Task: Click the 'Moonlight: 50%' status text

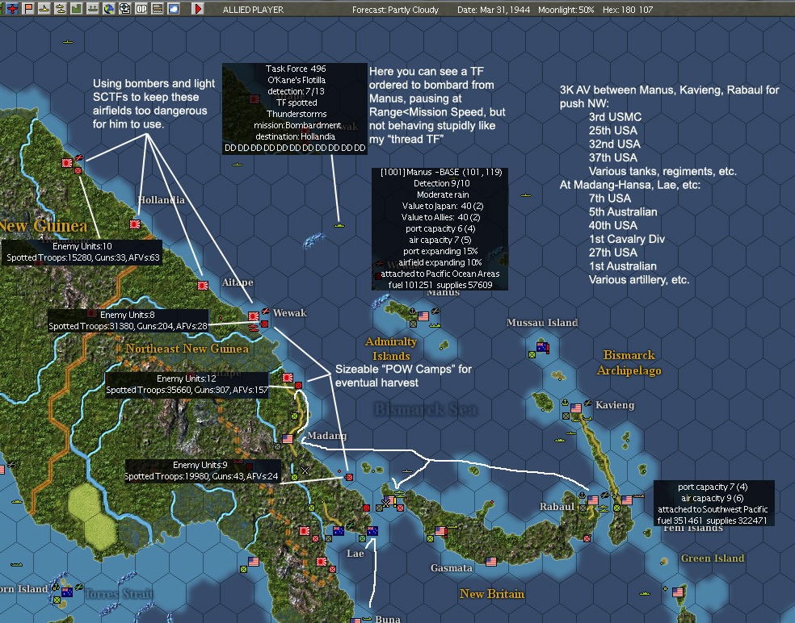Action: tap(566, 10)
